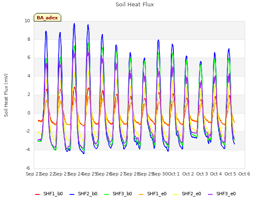Viewport: 270px width, 202px height.
Task: Click the Oct 5 x-axis label
Action: pyautogui.click(x=230, y=174)
